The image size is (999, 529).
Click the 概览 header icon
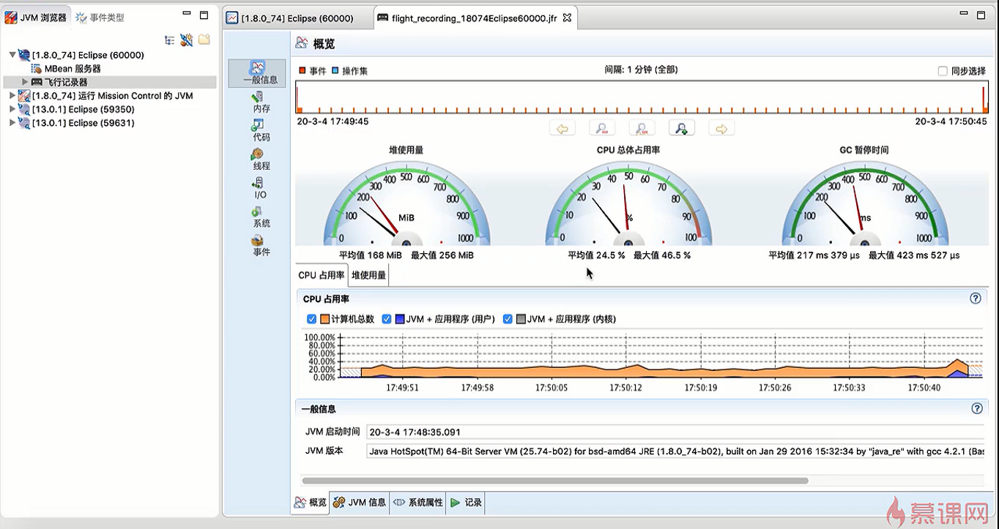(301, 44)
